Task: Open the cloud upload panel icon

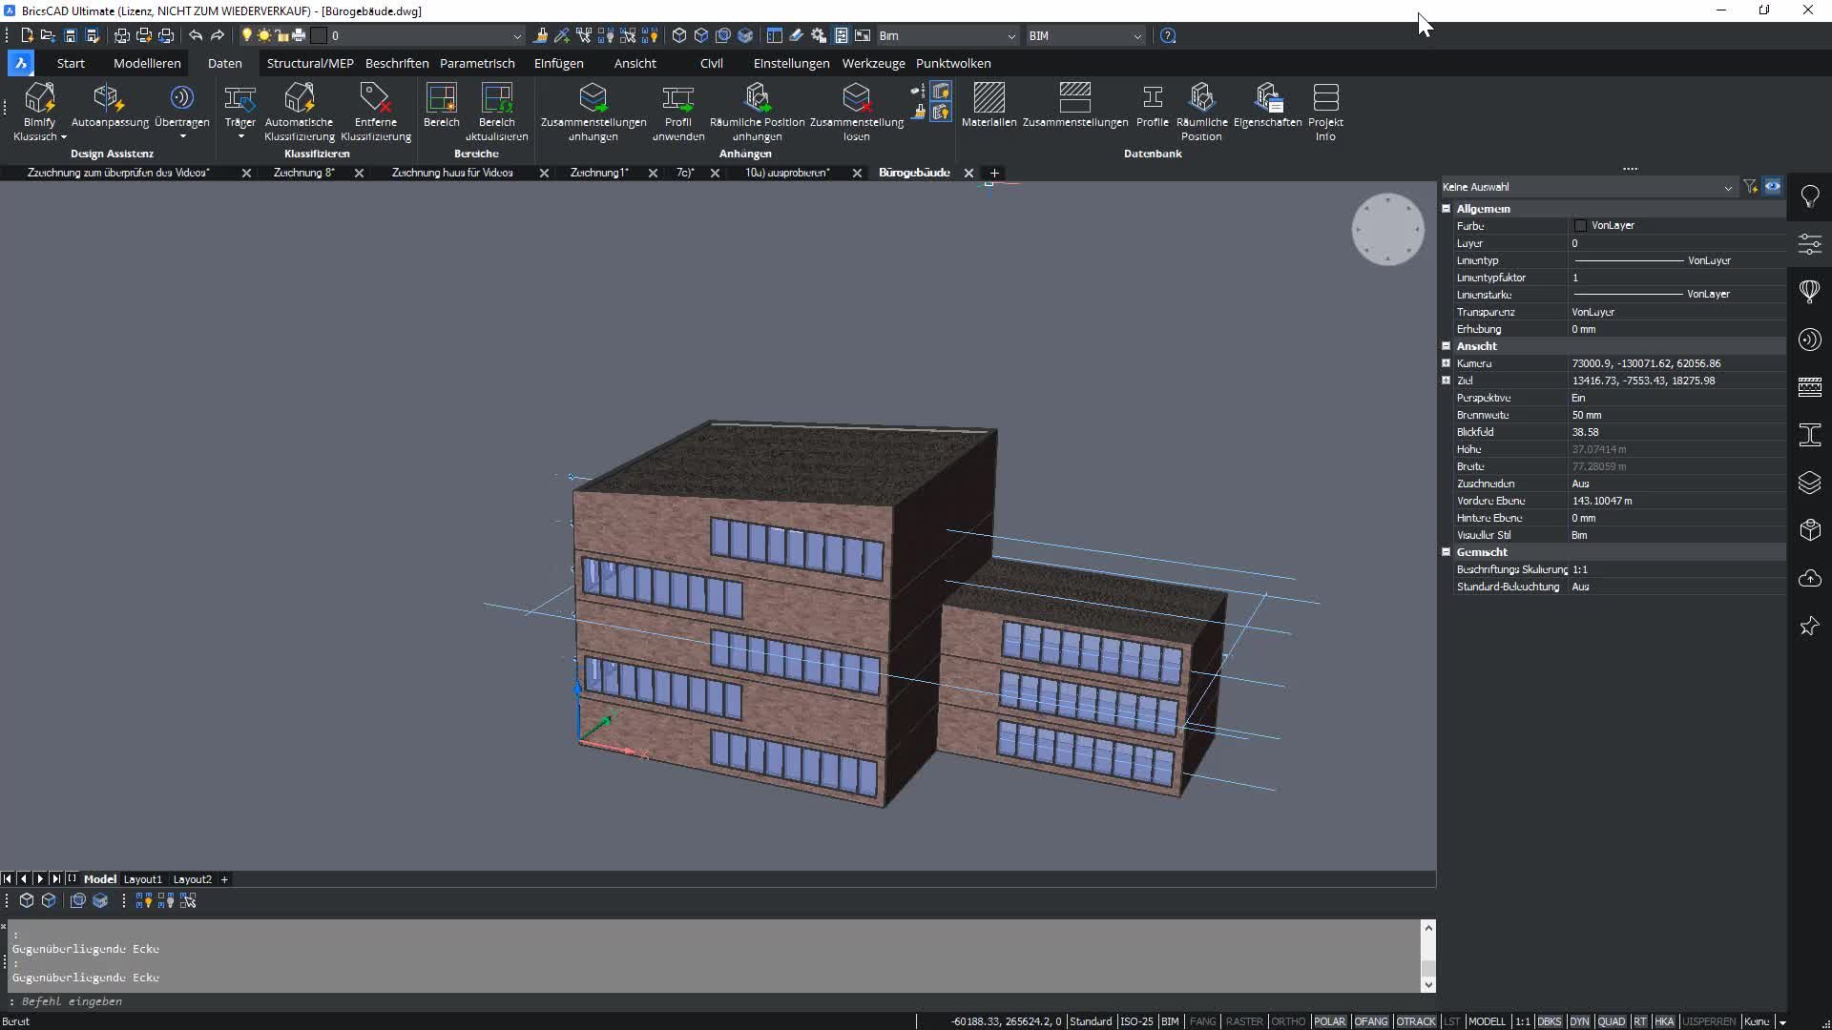Action: 1809,578
